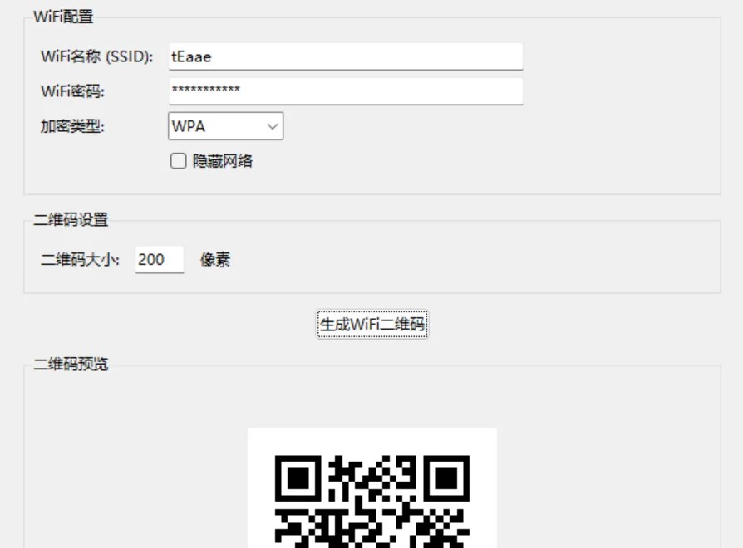The image size is (743, 548).
Task: Click the WiFi密码 label text
Action: coord(72,91)
